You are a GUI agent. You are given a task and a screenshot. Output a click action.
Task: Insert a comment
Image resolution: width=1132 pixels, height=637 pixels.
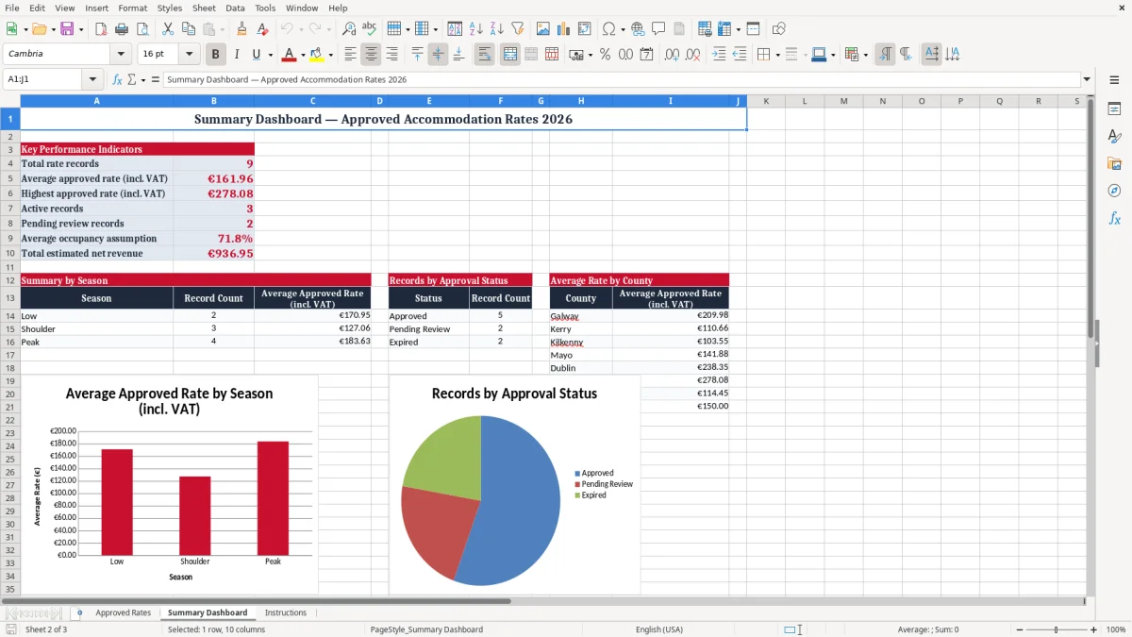tap(658, 29)
